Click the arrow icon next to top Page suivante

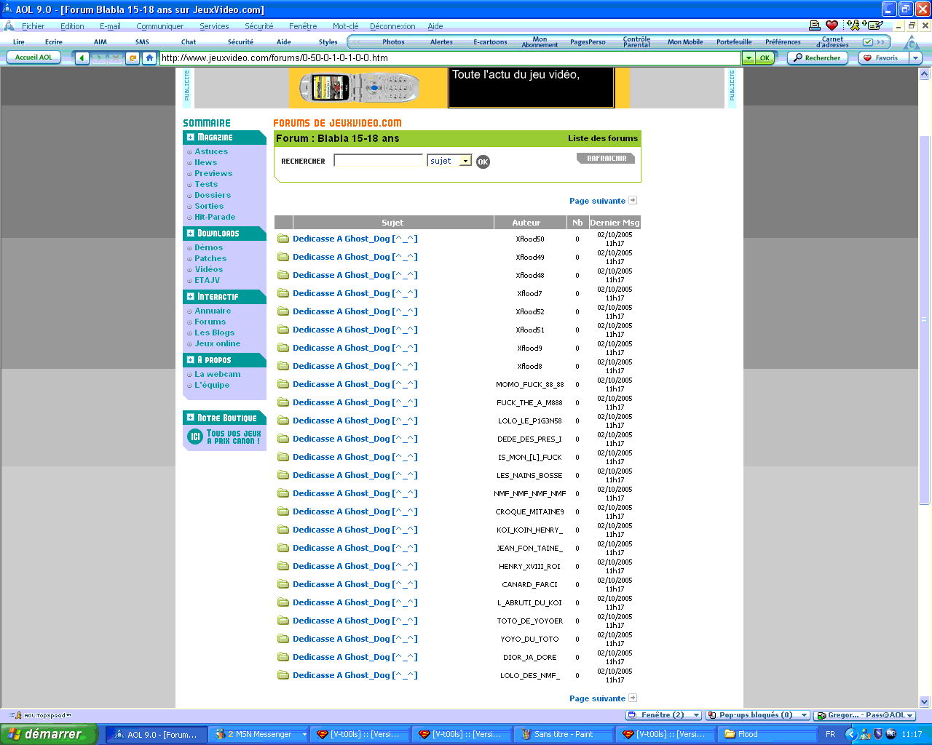(633, 201)
